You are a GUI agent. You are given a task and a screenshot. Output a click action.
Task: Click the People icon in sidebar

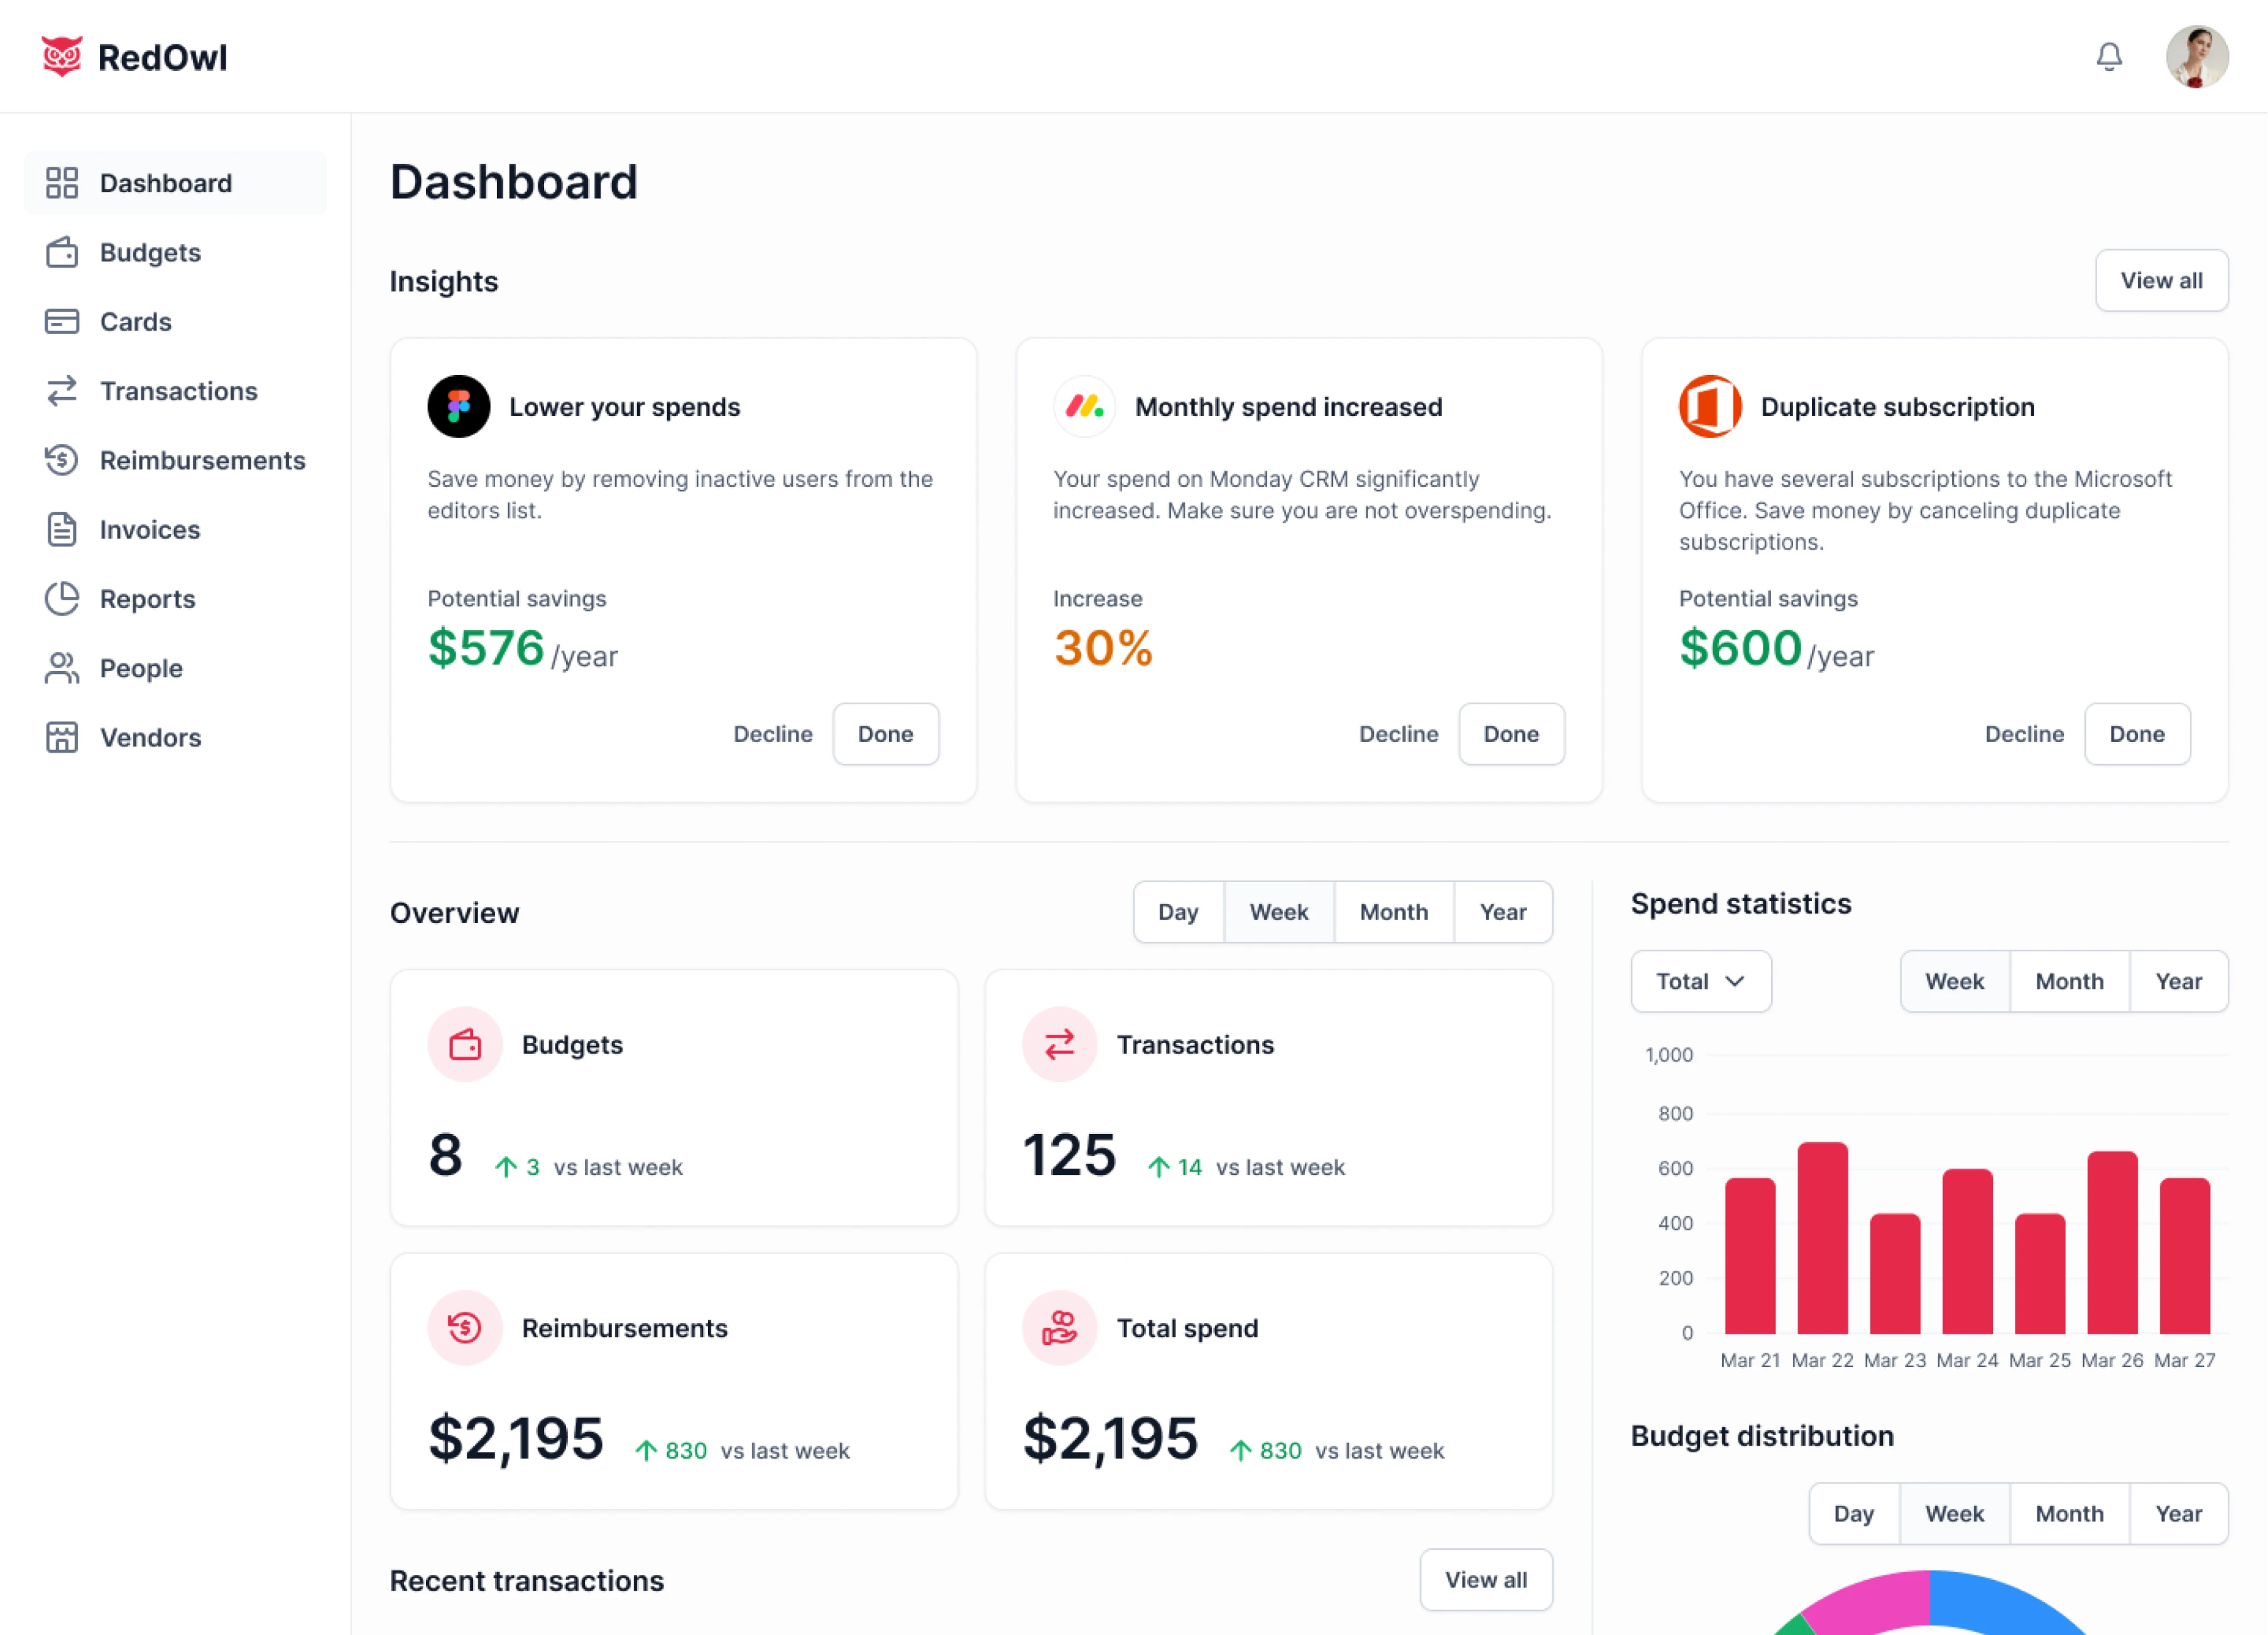(x=62, y=668)
